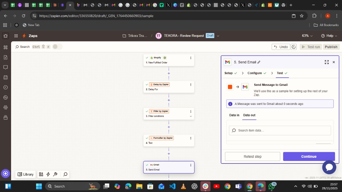Image resolution: width=342 pixels, height=192 pixels.
Task: Open the Zapier home icon
Action: (5, 36)
